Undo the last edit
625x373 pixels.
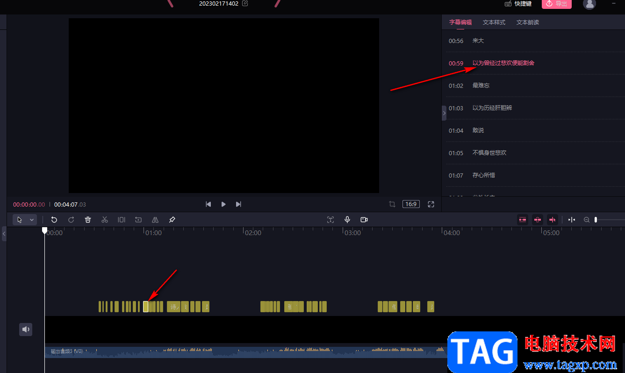pyautogui.click(x=54, y=220)
